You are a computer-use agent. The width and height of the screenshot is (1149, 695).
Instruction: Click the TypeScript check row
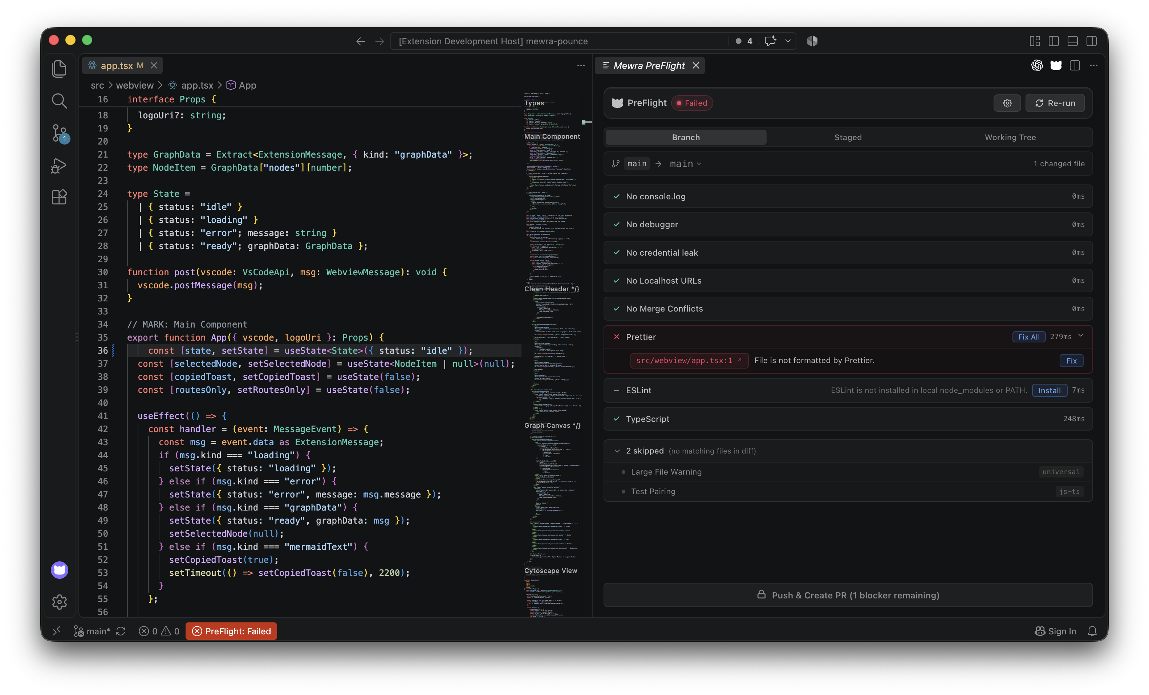[848, 419]
